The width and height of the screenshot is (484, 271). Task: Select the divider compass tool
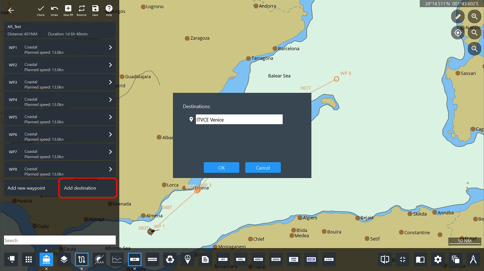[473, 259]
